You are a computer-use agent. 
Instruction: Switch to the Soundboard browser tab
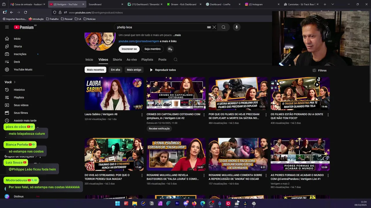tap(106, 4)
